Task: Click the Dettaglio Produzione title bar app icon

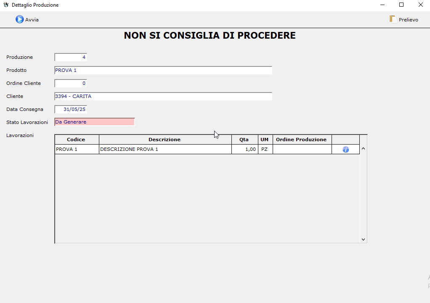Action: click(x=6, y=5)
